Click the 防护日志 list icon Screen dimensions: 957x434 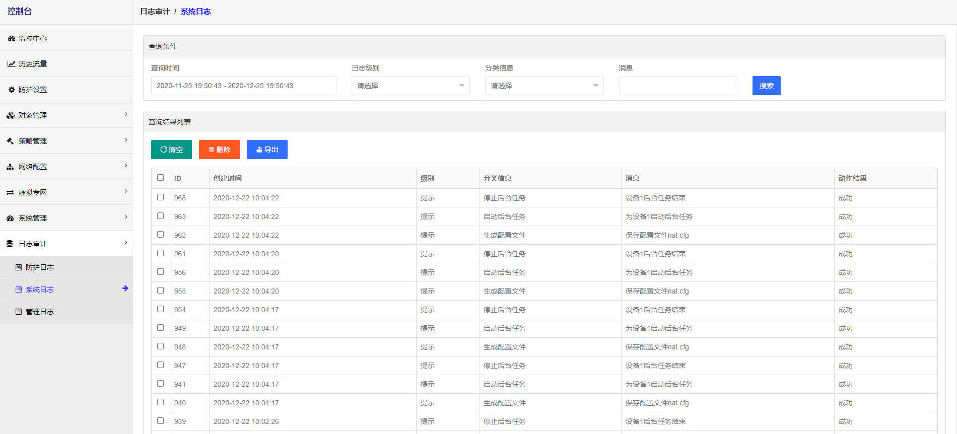pyautogui.click(x=19, y=267)
